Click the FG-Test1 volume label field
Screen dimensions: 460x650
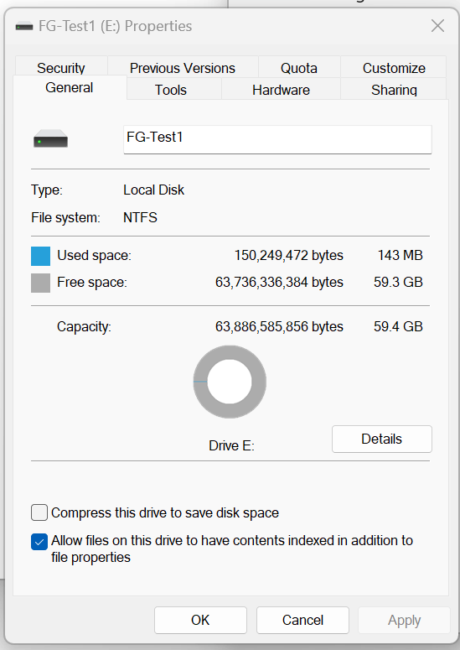click(x=277, y=139)
